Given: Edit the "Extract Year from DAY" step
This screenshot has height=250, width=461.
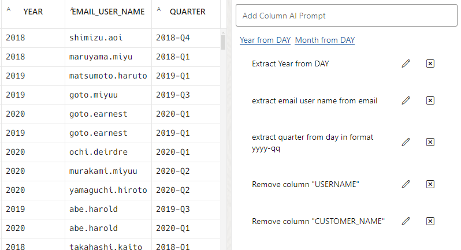Looking at the screenshot, I should [x=406, y=64].
